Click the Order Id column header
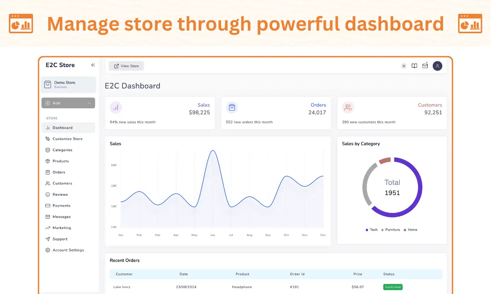Image resolution: width=491 pixels, height=294 pixels. [x=297, y=274]
